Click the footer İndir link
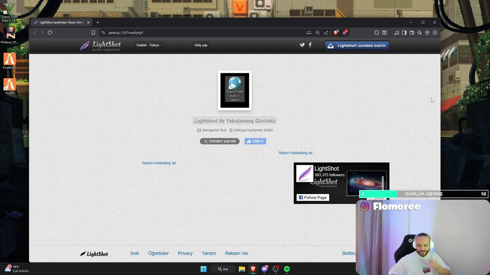The height and width of the screenshot is (275, 490). click(135, 253)
